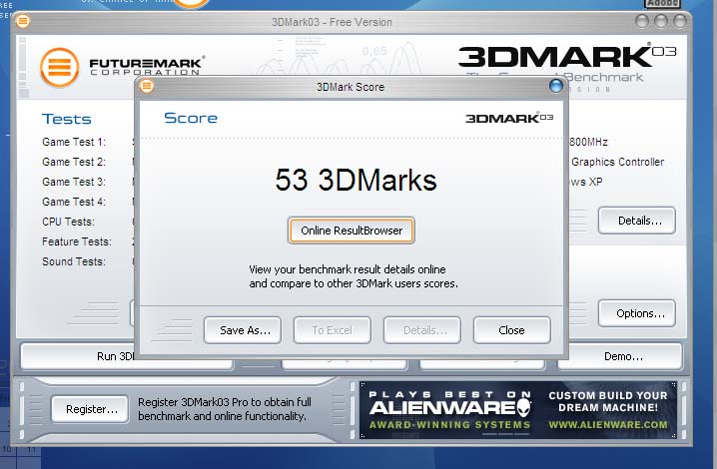Image resolution: width=717 pixels, height=469 pixels.
Task: Click the Tests heading in main window
Action: (x=67, y=119)
